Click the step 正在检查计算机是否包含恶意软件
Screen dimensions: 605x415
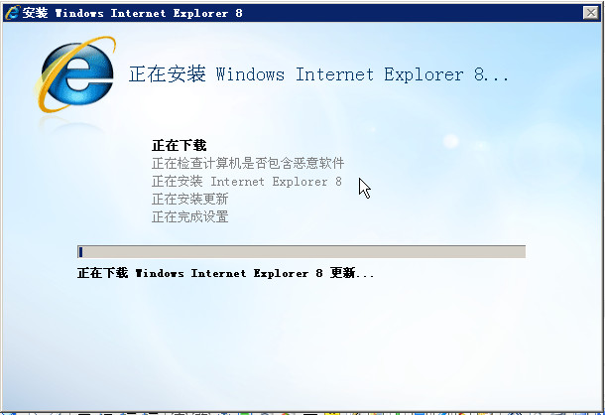[x=248, y=163]
